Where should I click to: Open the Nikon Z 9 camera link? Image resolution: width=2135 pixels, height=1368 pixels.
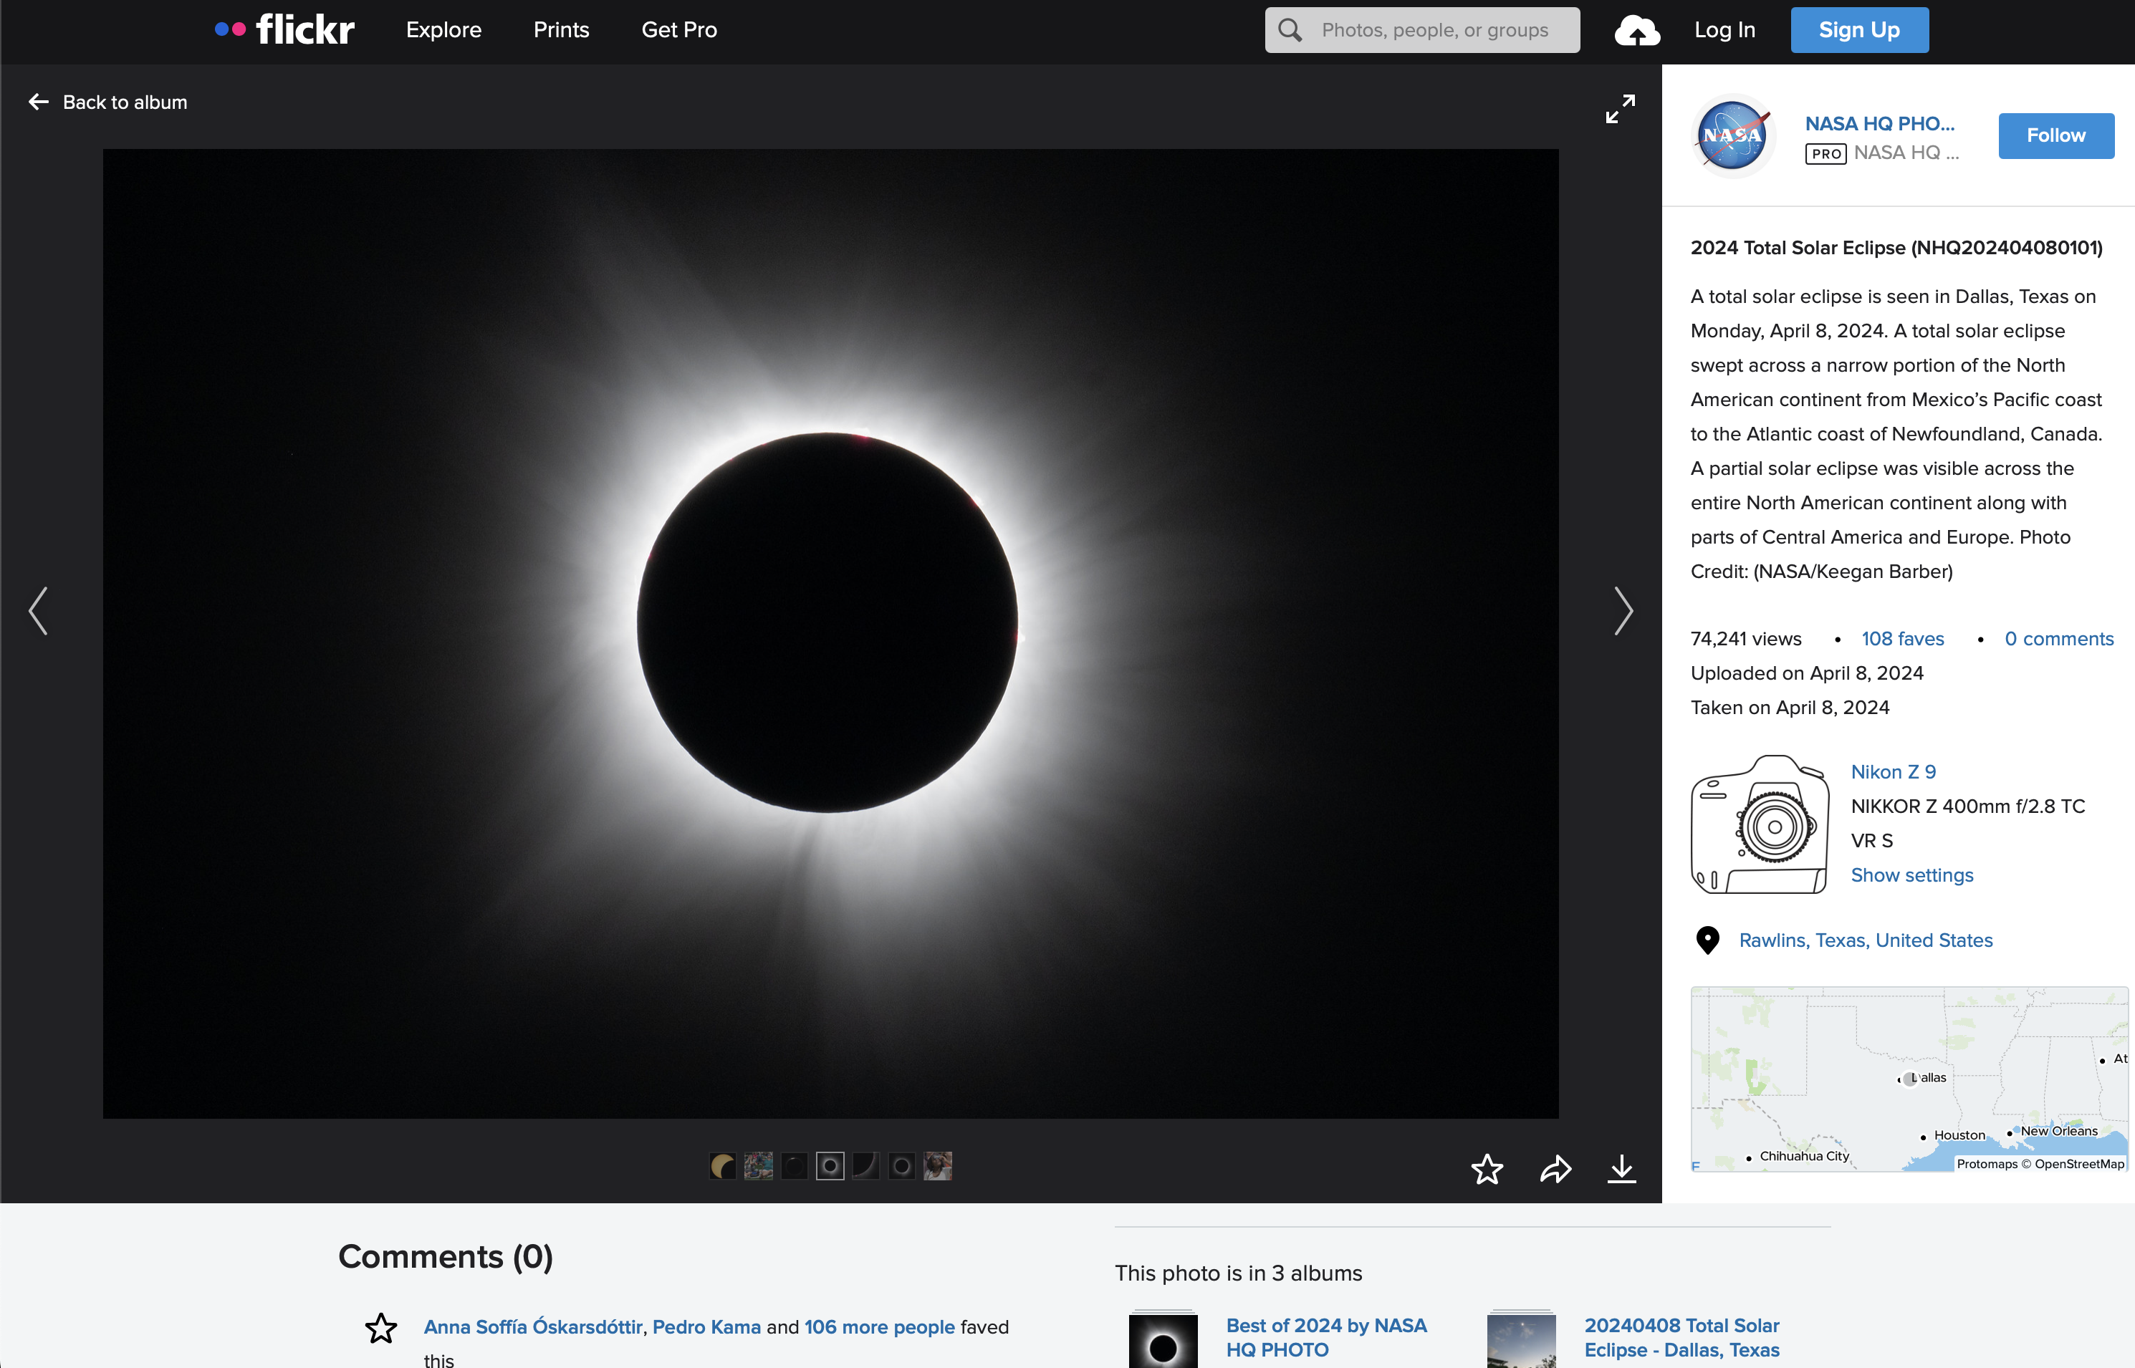(x=1892, y=772)
